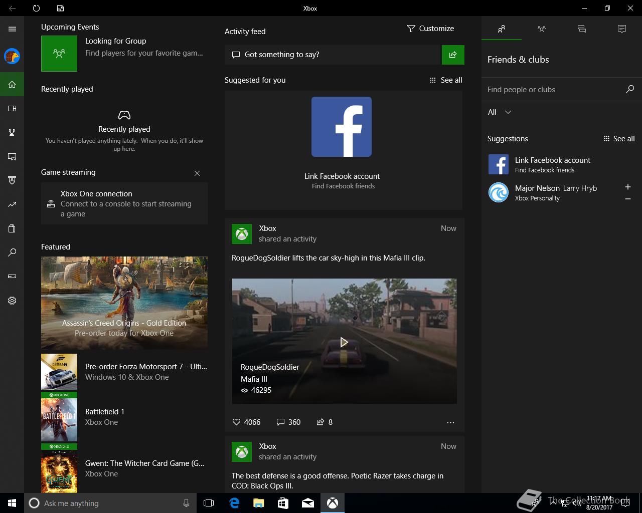Click Xbox avatar on first activity post

pyautogui.click(x=242, y=234)
